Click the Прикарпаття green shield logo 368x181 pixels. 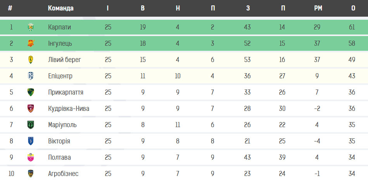31,92
